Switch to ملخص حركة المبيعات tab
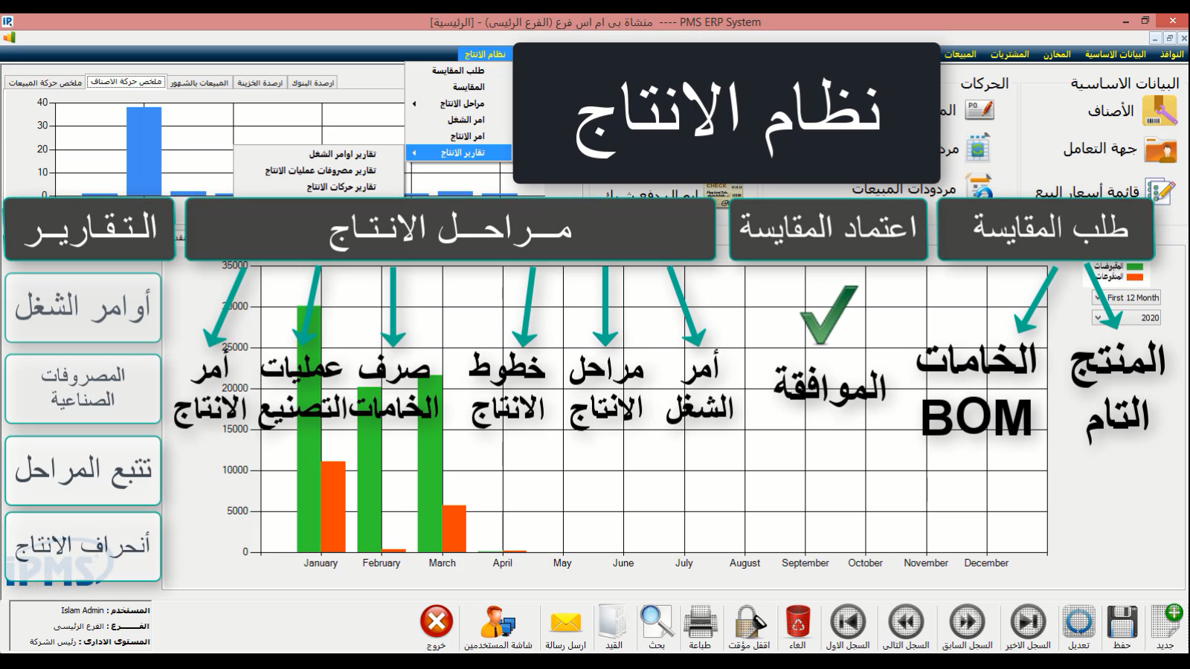The width and height of the screenshot is (1190, 669). point(45,83)
